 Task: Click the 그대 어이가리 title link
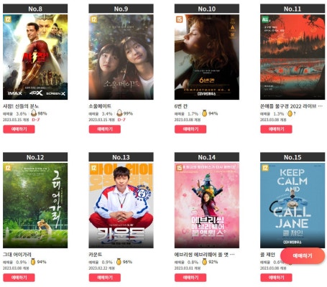pyautogui.click(x=17, y=255)
